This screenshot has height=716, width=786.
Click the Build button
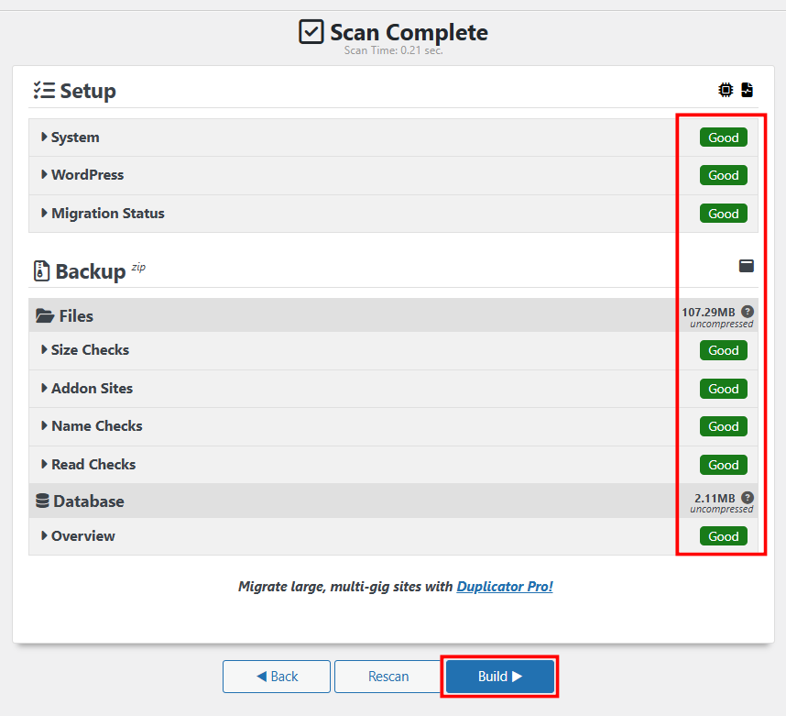coord(500,677)
